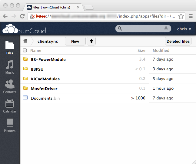Click the window resize grip corner
The width and height of the screenshot is (196, 164).
pos(194,162)
